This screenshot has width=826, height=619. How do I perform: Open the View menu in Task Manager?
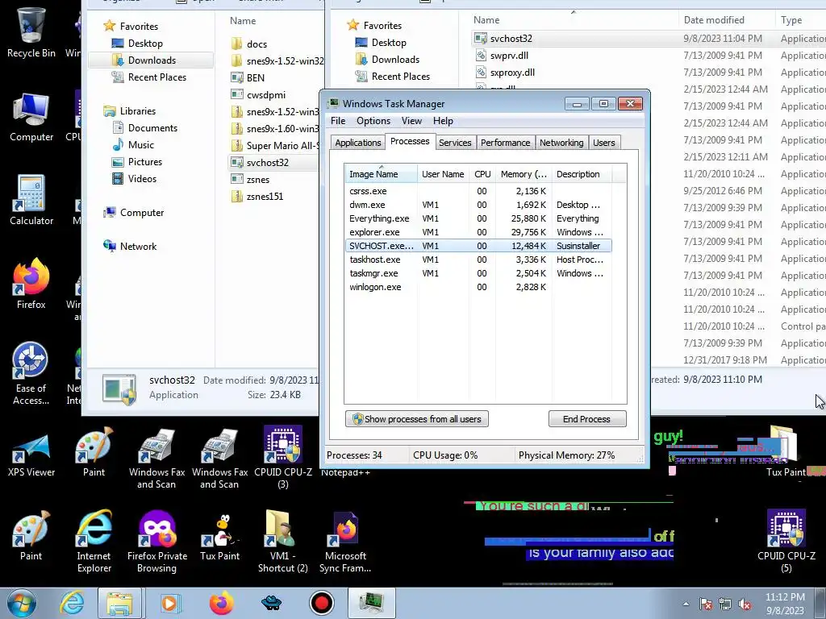coord(411,121)
